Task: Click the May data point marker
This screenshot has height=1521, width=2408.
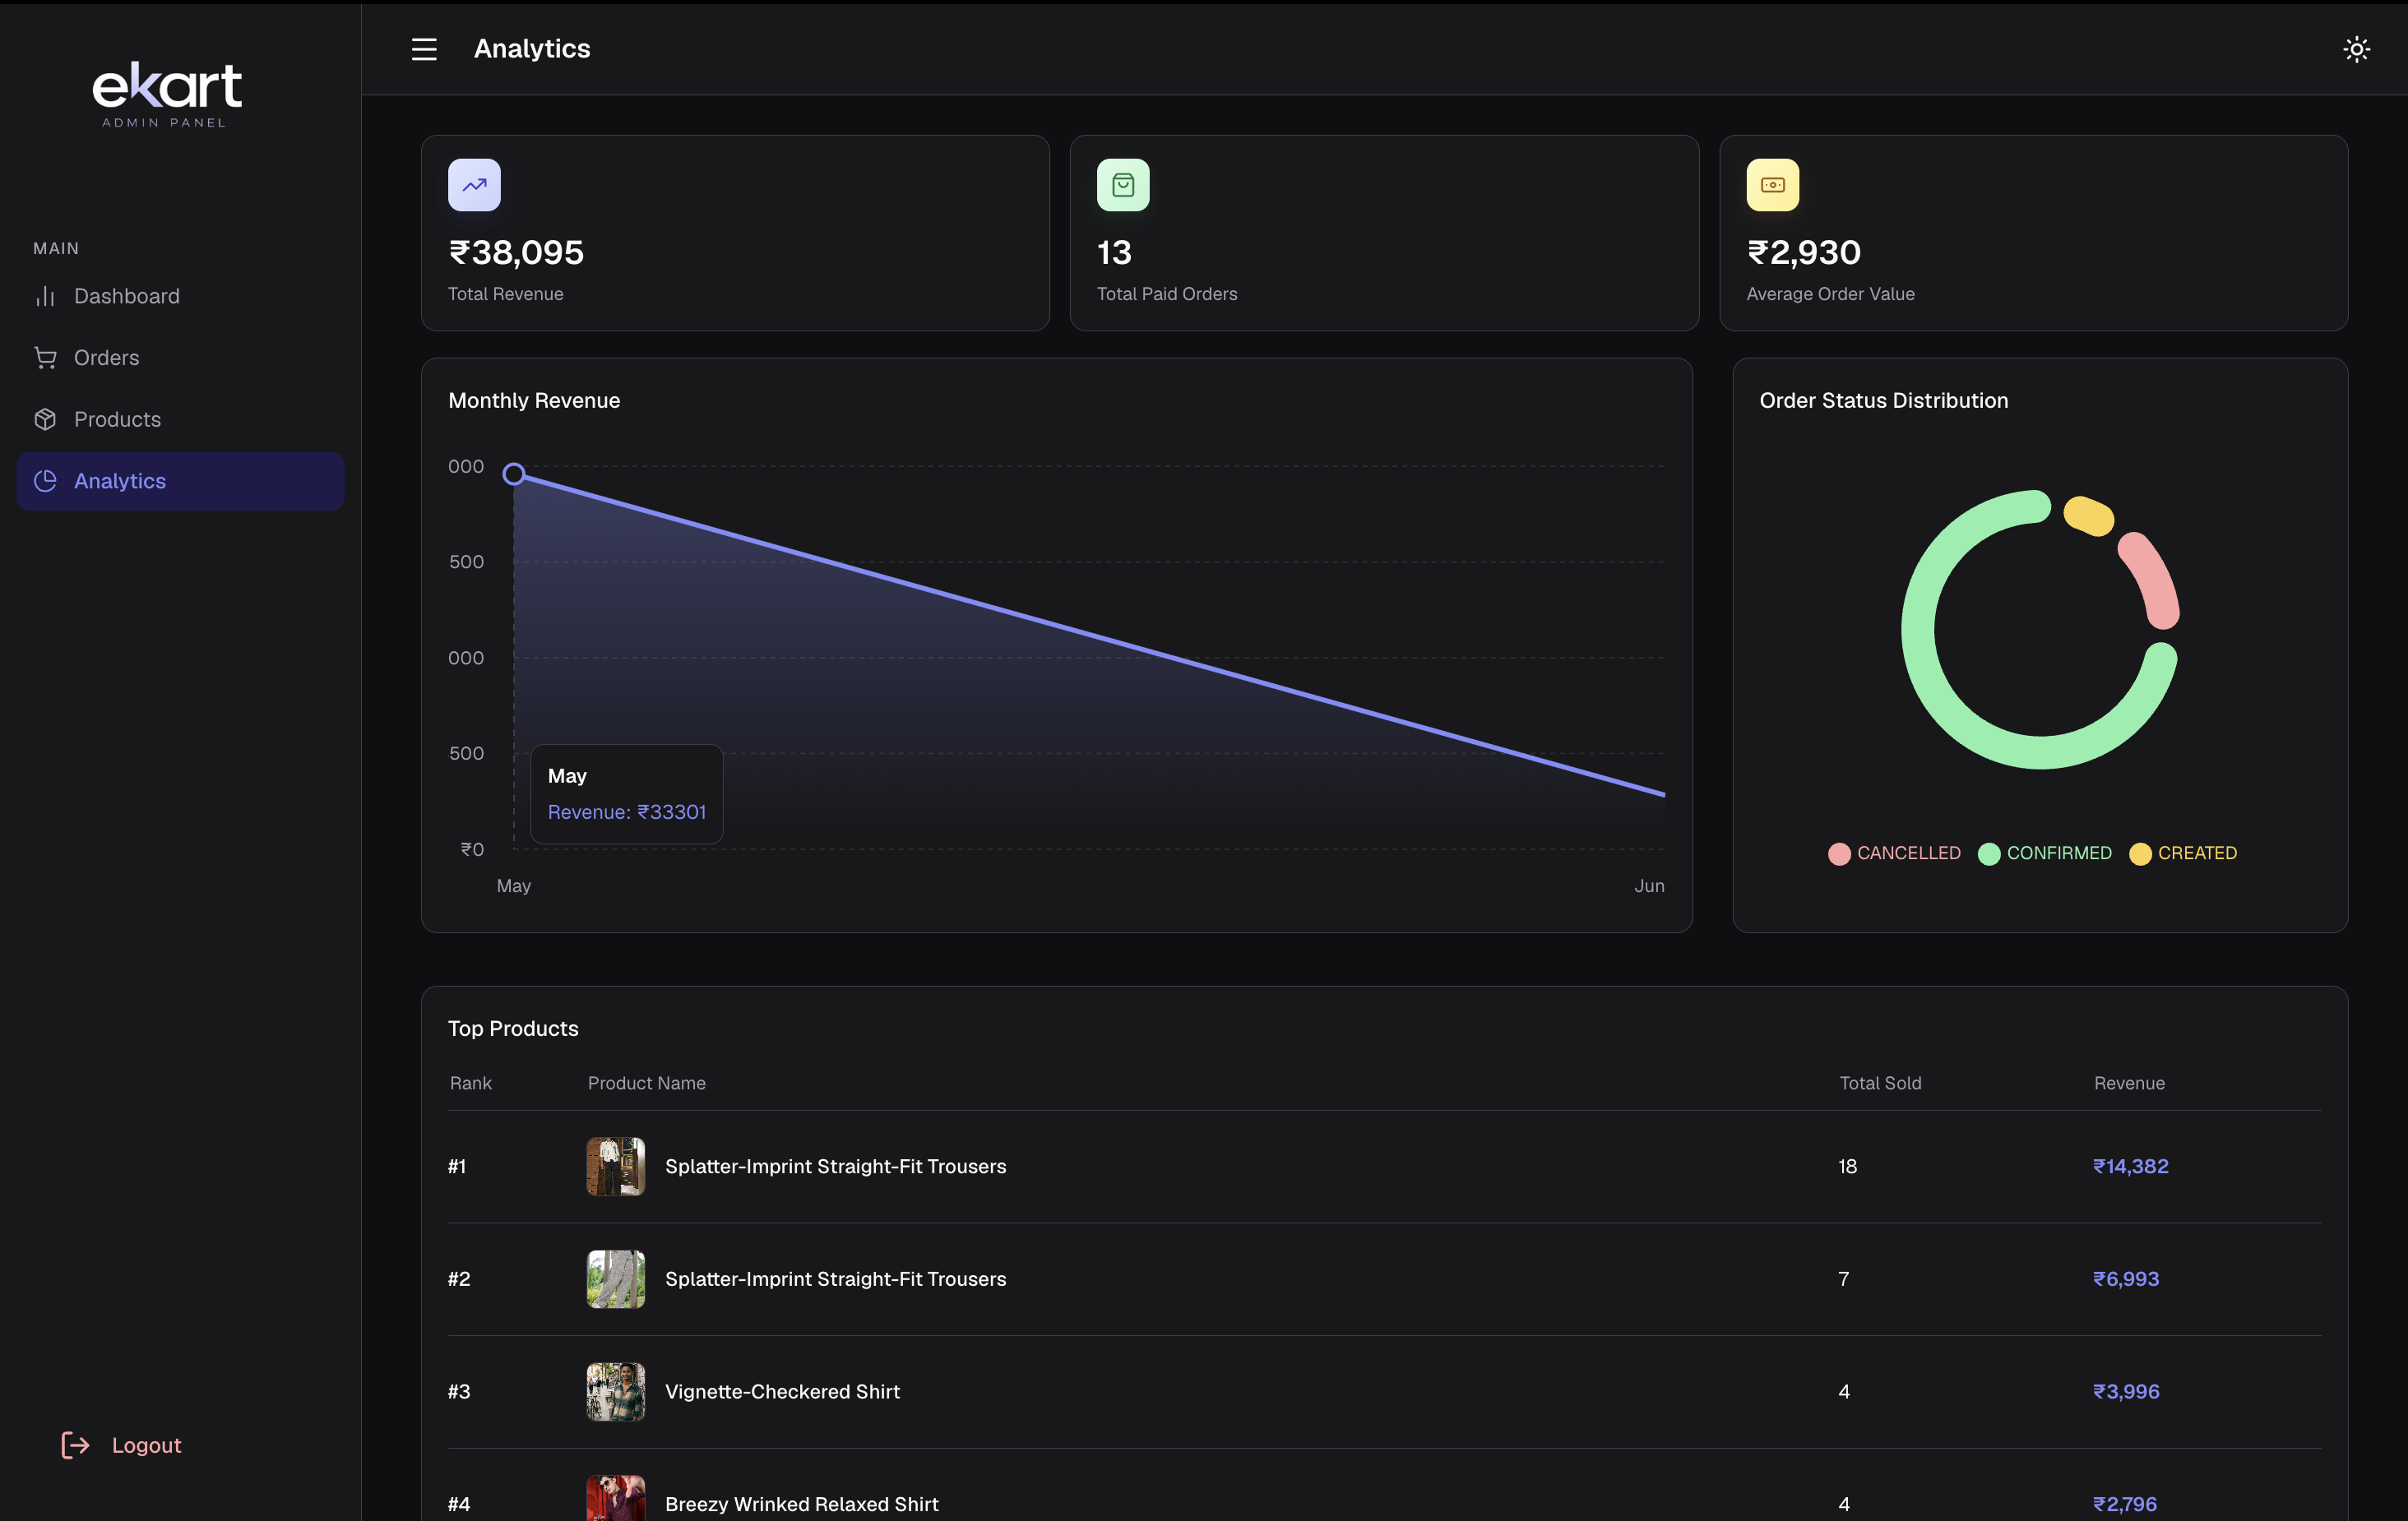Action: pyautogui.click(x=514, y=474)
